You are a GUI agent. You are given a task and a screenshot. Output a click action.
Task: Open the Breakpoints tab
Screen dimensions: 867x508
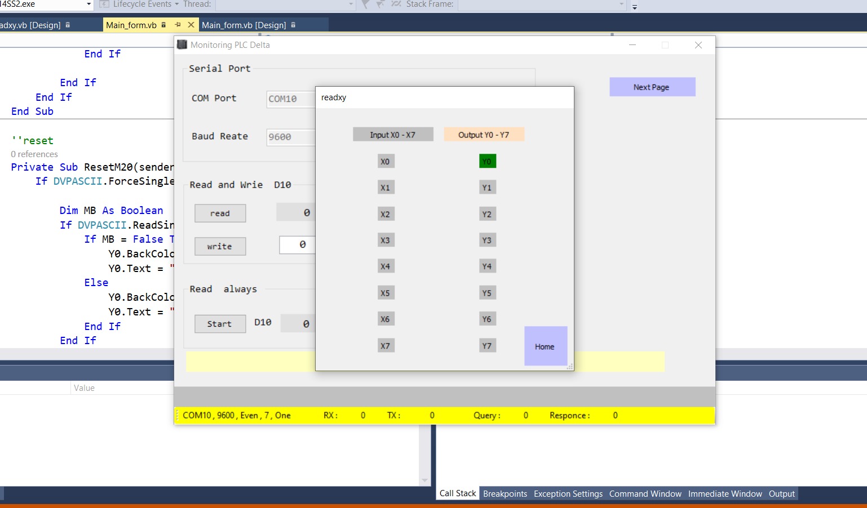pyautogui.click(x=505, y=494)
